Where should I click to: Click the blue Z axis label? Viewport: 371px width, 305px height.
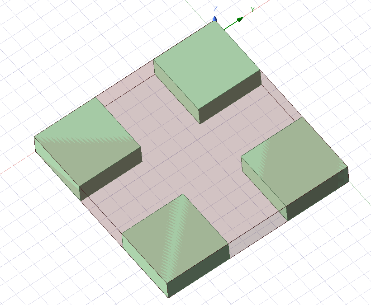click(x=215, y=9)
